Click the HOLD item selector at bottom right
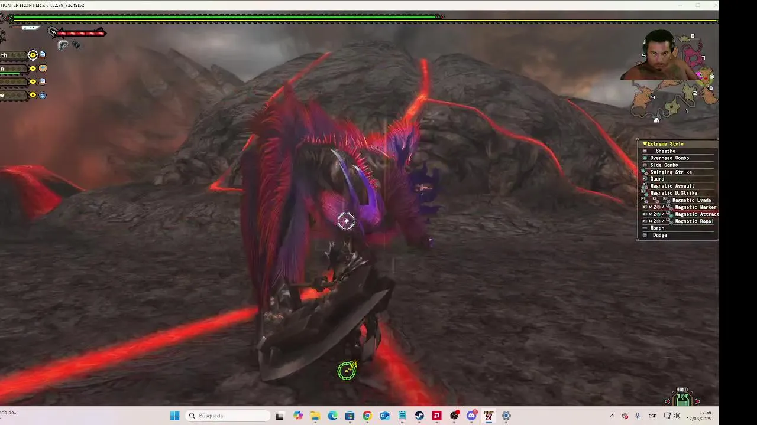 (682, 398)
